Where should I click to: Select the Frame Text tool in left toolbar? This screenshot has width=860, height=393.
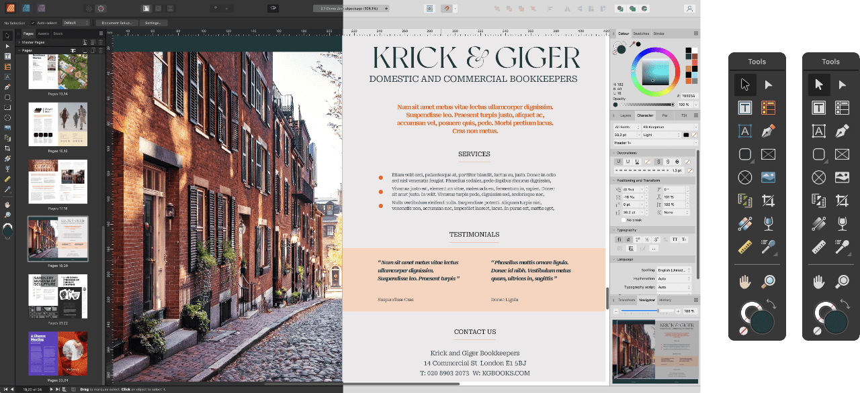7,56
